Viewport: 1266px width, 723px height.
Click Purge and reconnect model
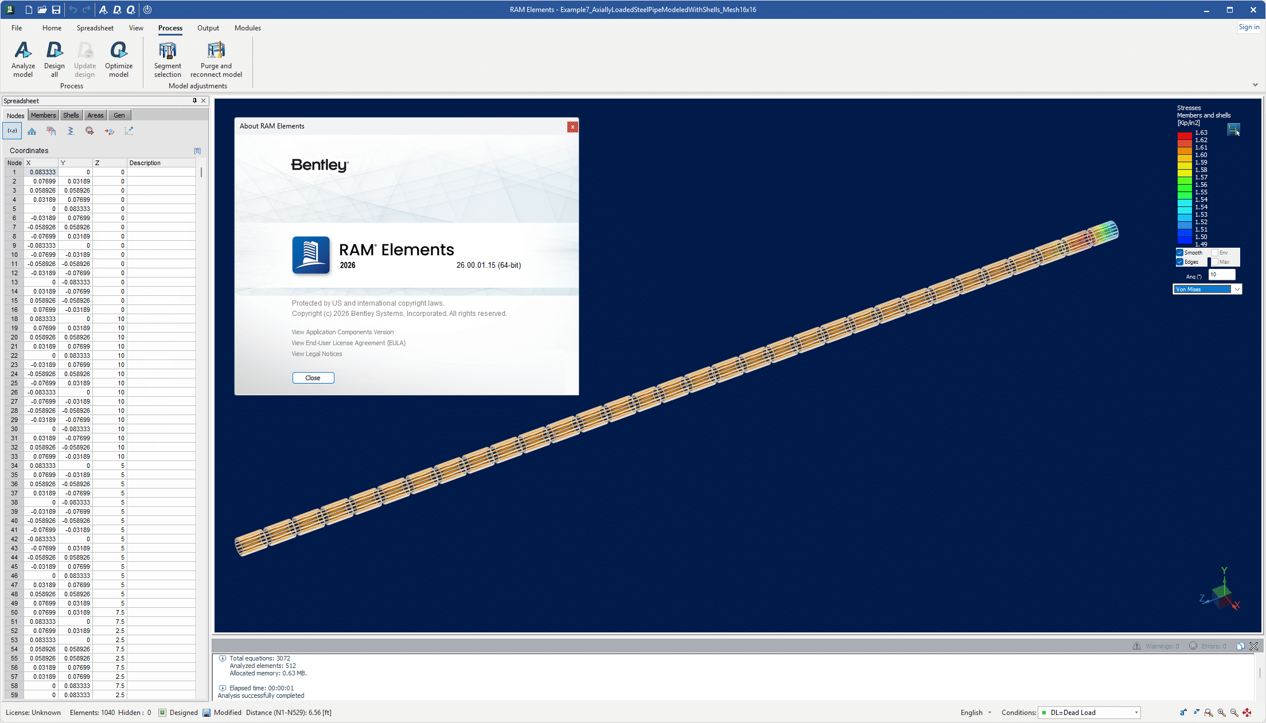pos(216,59)
